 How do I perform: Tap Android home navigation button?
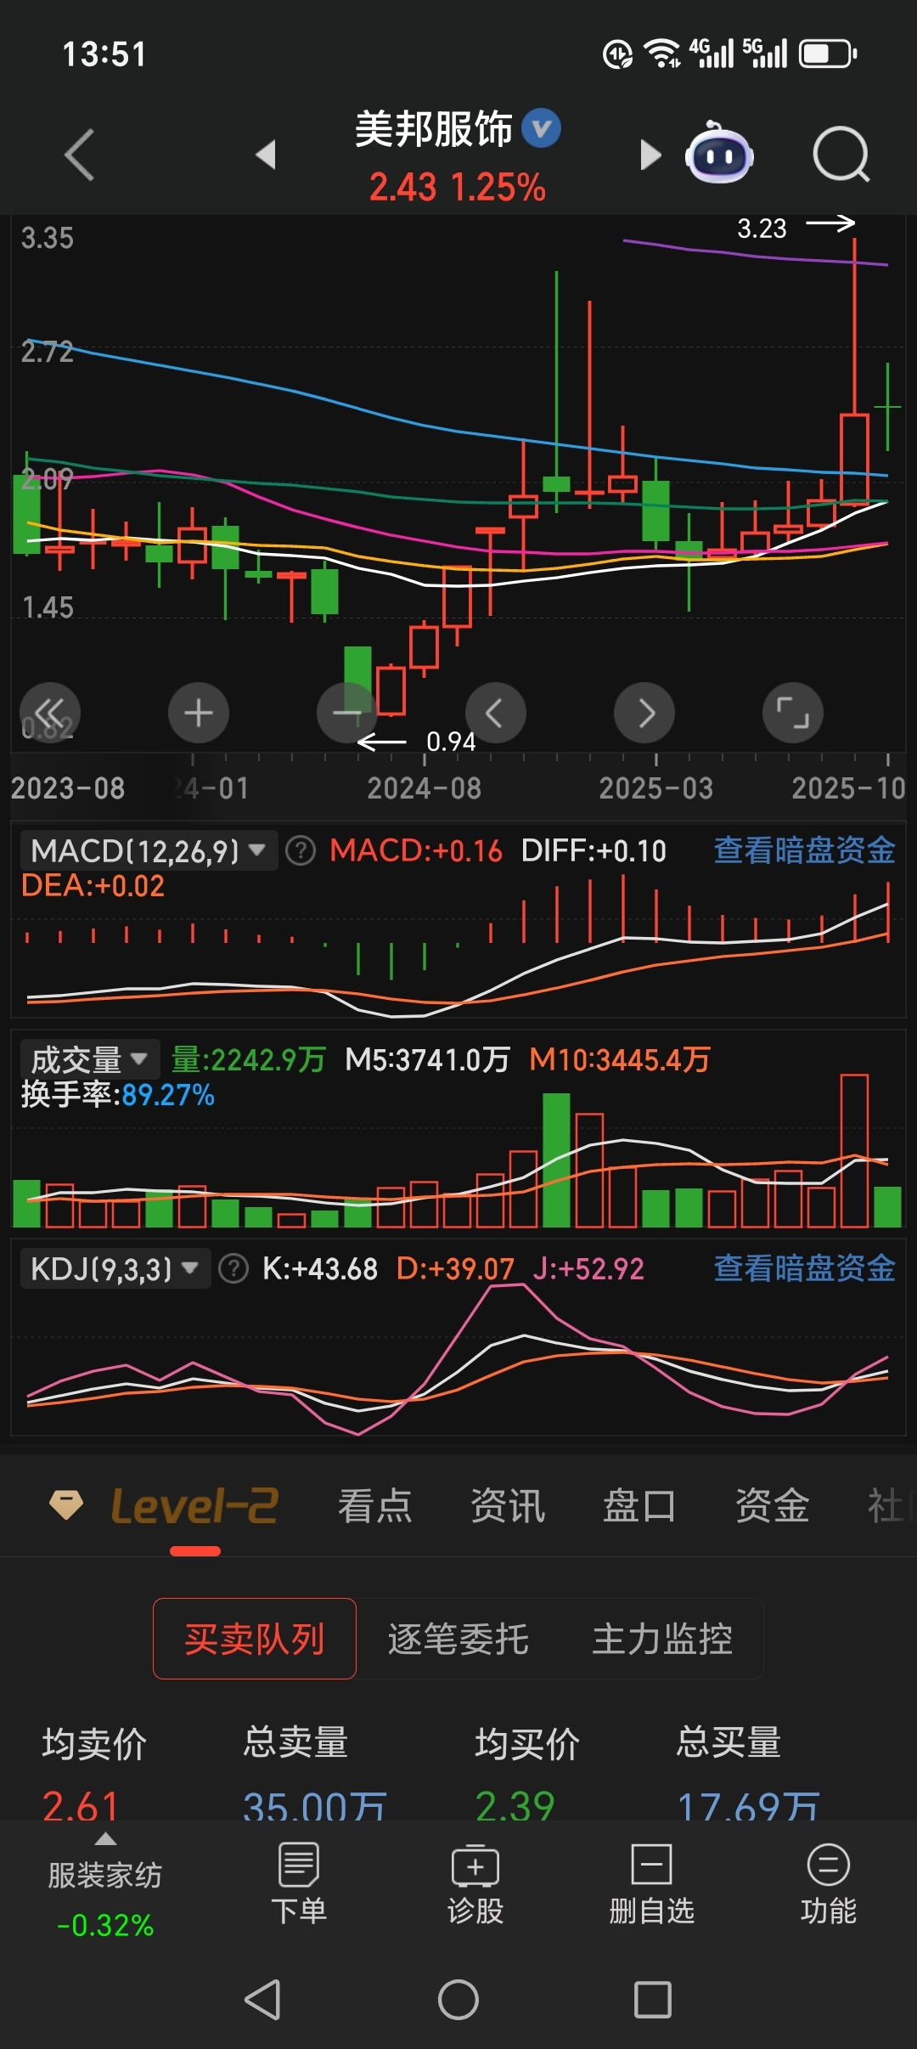click(458, 2000)
